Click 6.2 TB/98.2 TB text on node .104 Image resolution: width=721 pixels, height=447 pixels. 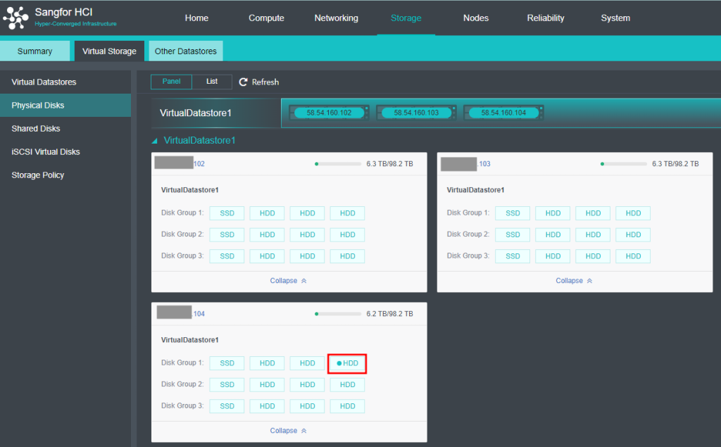pos(389,314)
